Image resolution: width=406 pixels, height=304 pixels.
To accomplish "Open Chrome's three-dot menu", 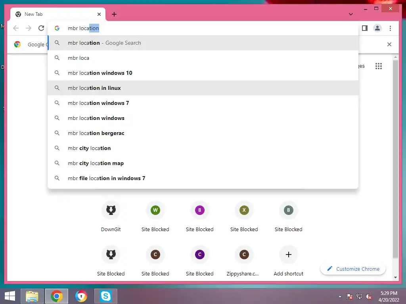I will (390, 28).
